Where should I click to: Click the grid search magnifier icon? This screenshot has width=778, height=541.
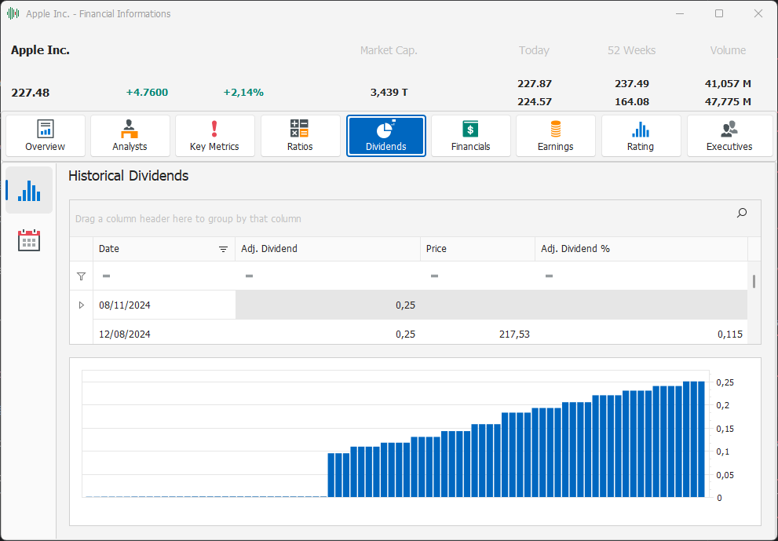742,213
